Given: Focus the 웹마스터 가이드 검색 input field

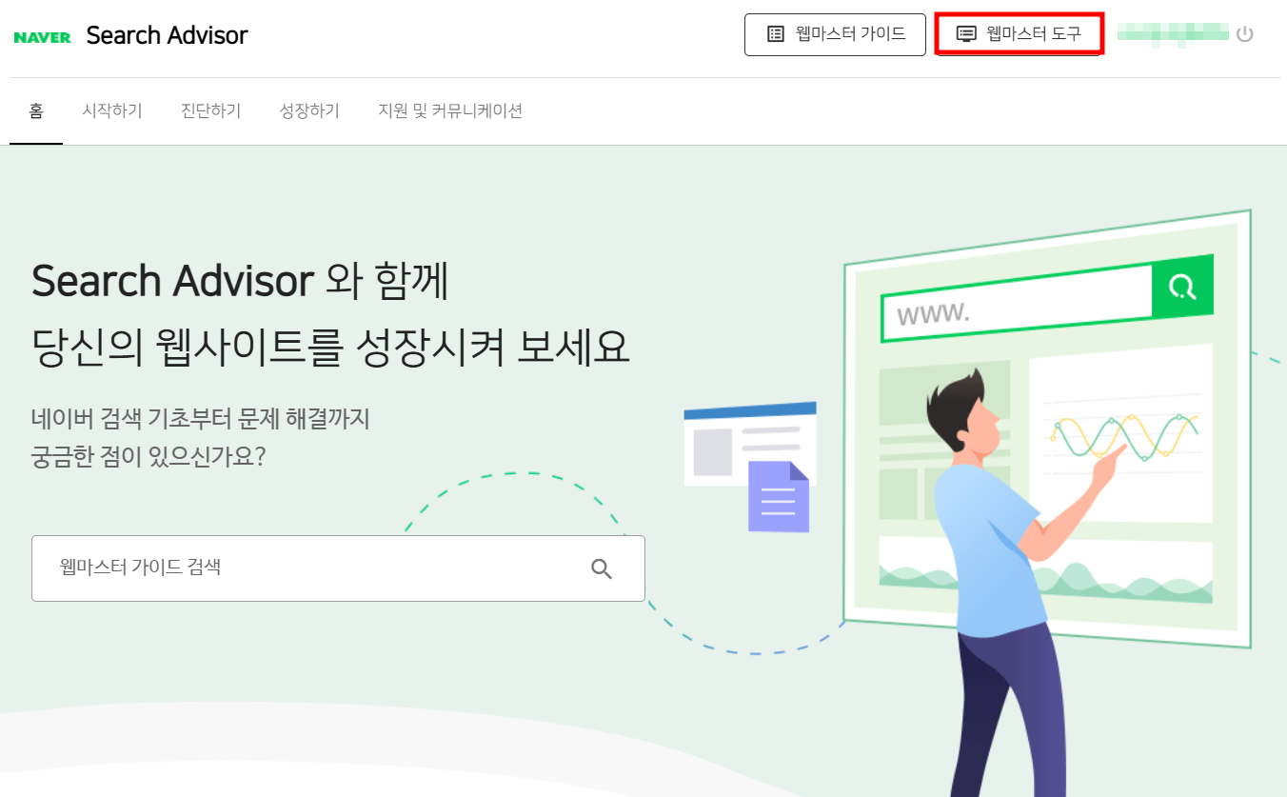Looking at the screenshot, I should click(x=338, y=568).
